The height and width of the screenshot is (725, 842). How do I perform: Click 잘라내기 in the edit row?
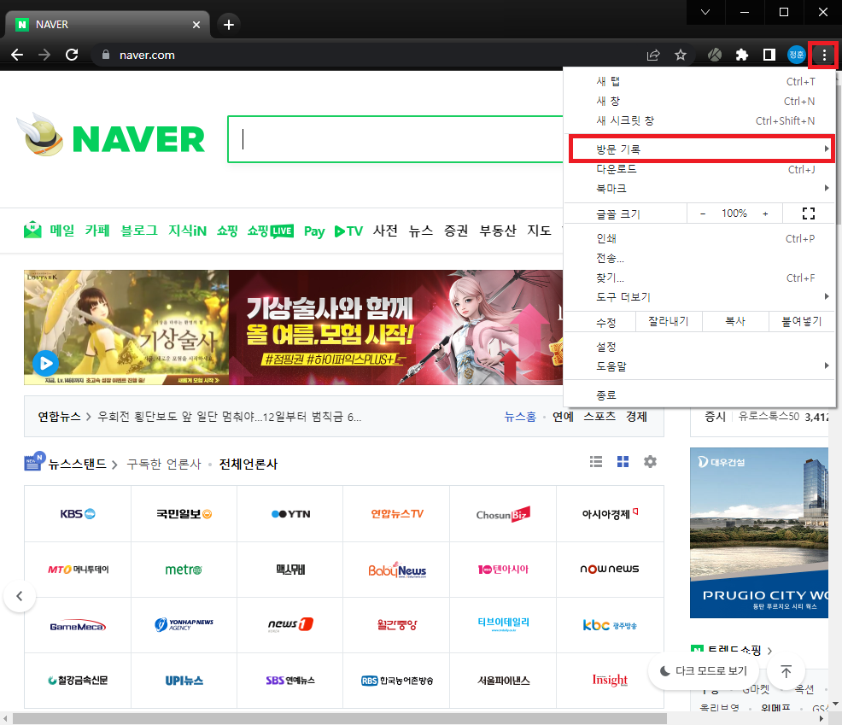click(x=668, y=321)
